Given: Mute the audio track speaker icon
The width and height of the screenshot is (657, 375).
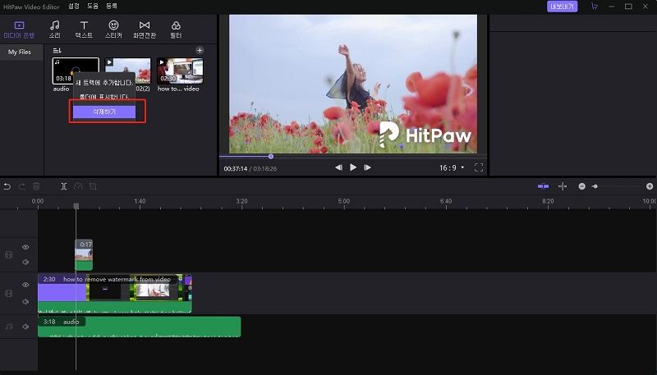Looking at the screenshot, I should click(x=25, y=327).
